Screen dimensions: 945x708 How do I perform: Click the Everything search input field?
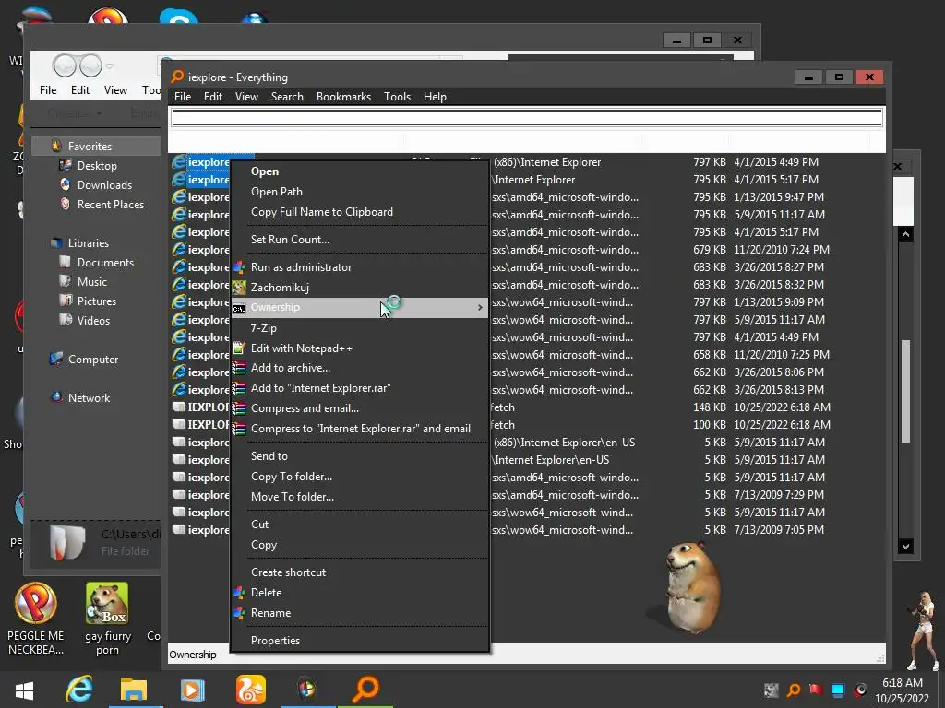tap(527, 117)
